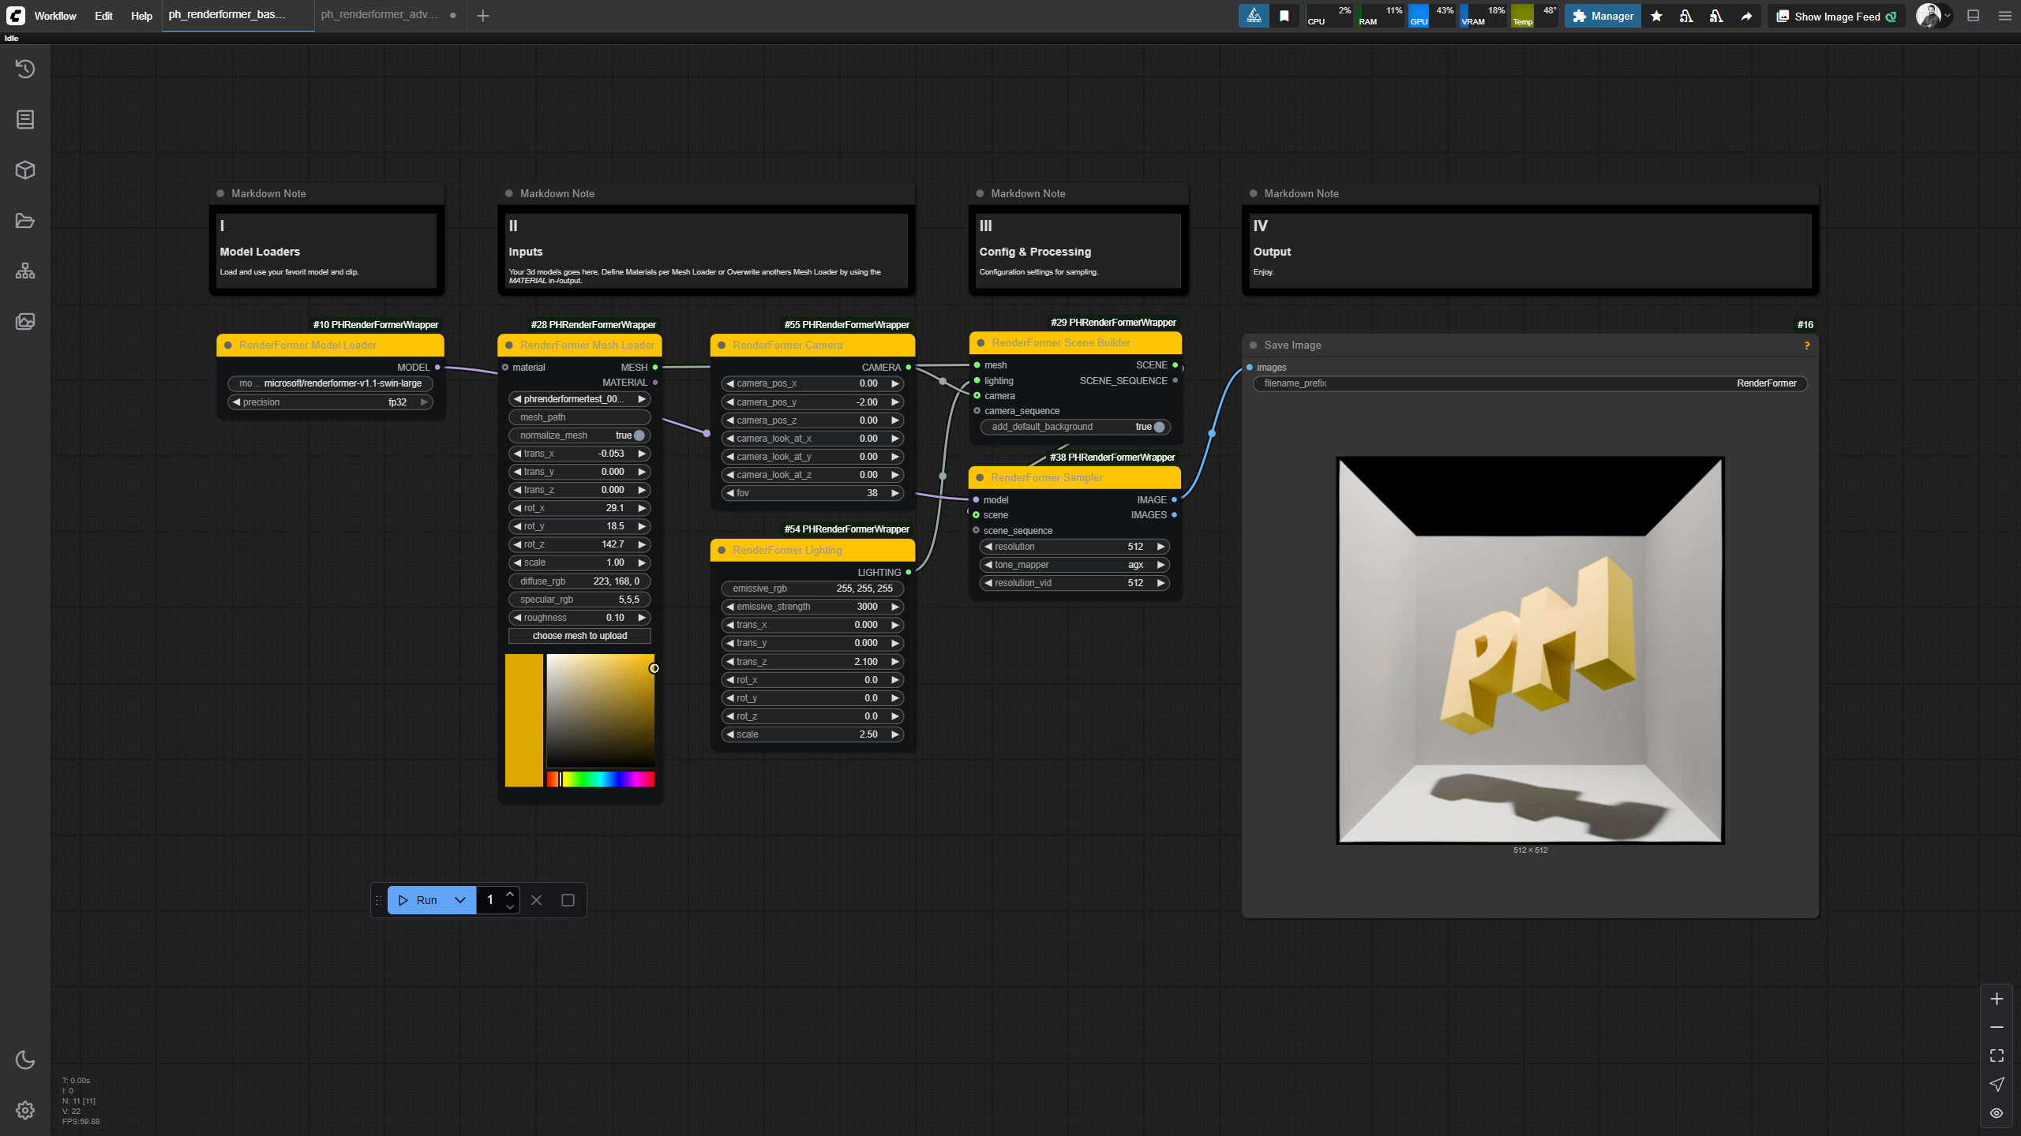Click the pyramid logo icon in top bar
Viewport: 2021px width, 1136px height.
point(1254,16)
